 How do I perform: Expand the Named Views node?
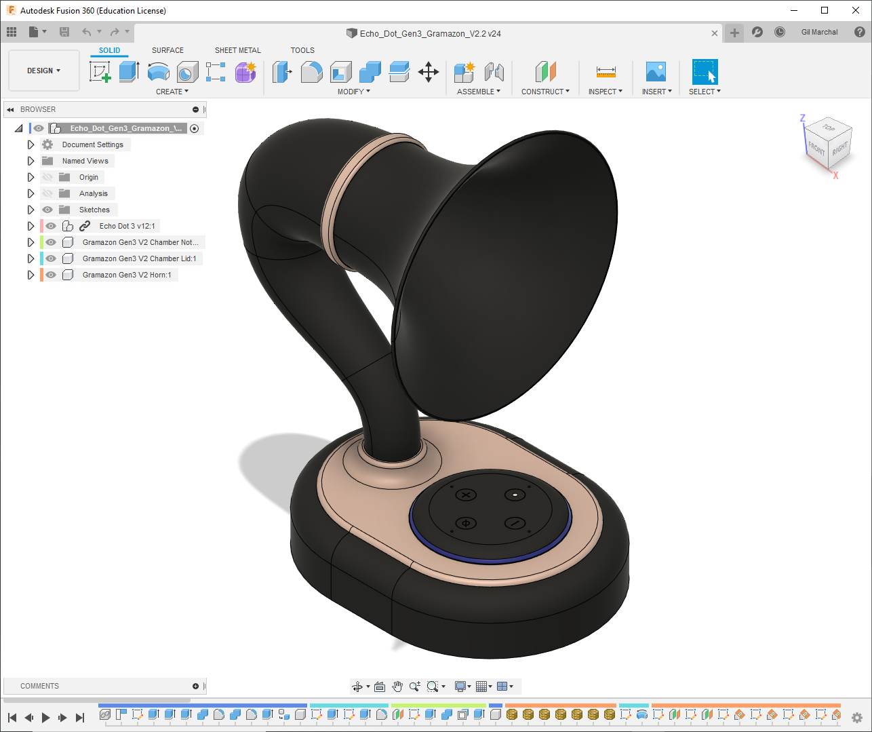(31, 161)
